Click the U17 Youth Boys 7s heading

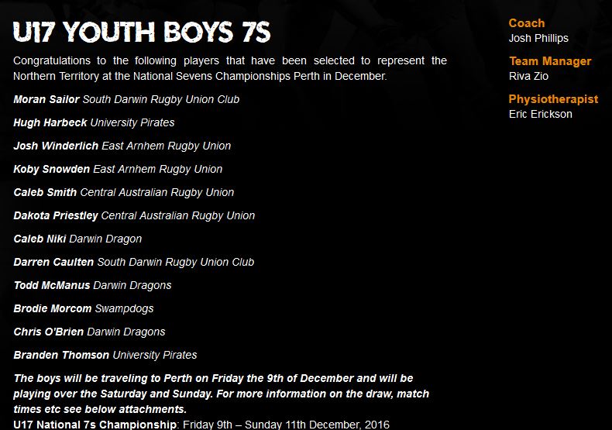pos(142,32)
